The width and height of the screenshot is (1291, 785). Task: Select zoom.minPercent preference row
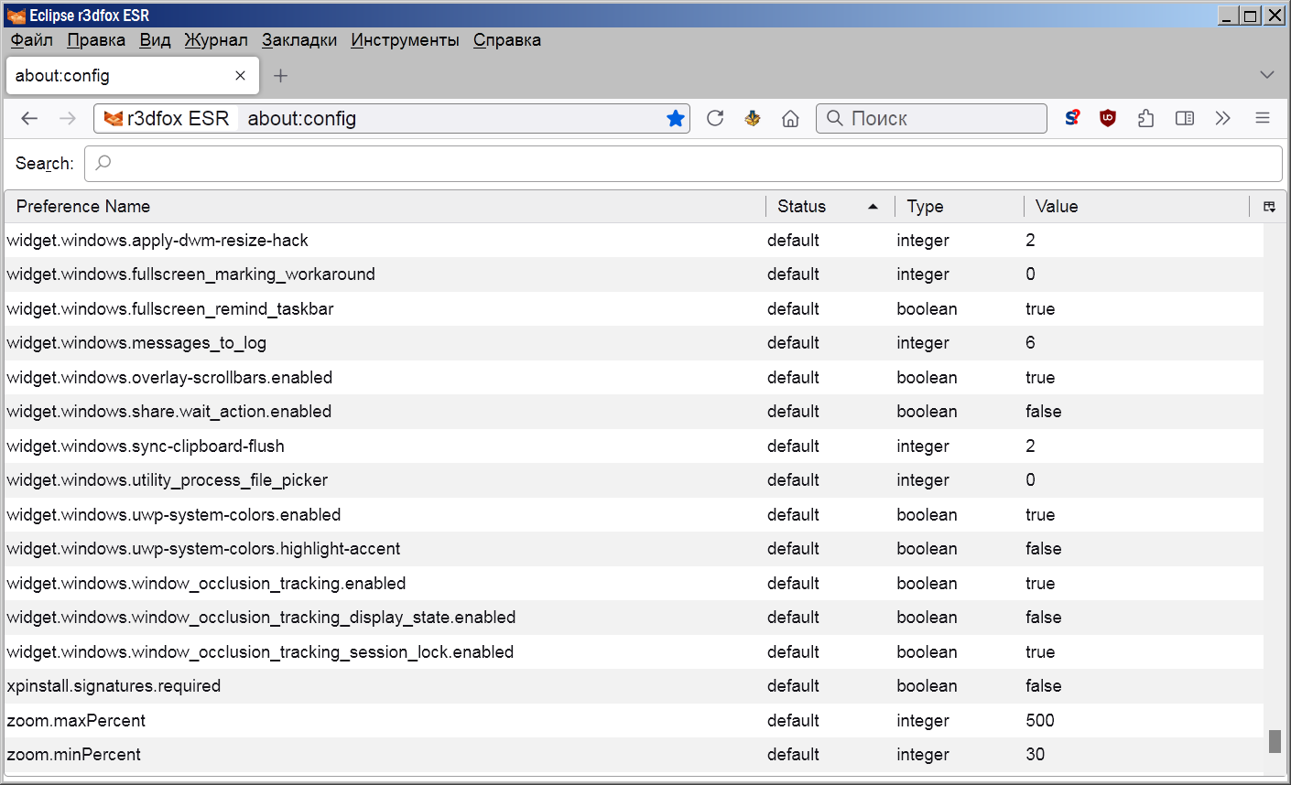pos(634,755)
